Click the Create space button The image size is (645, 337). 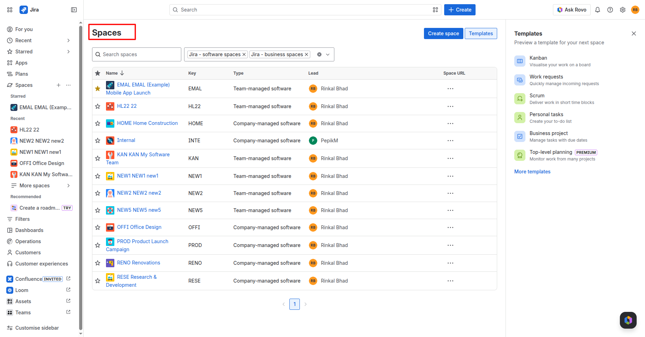point(443,33)
